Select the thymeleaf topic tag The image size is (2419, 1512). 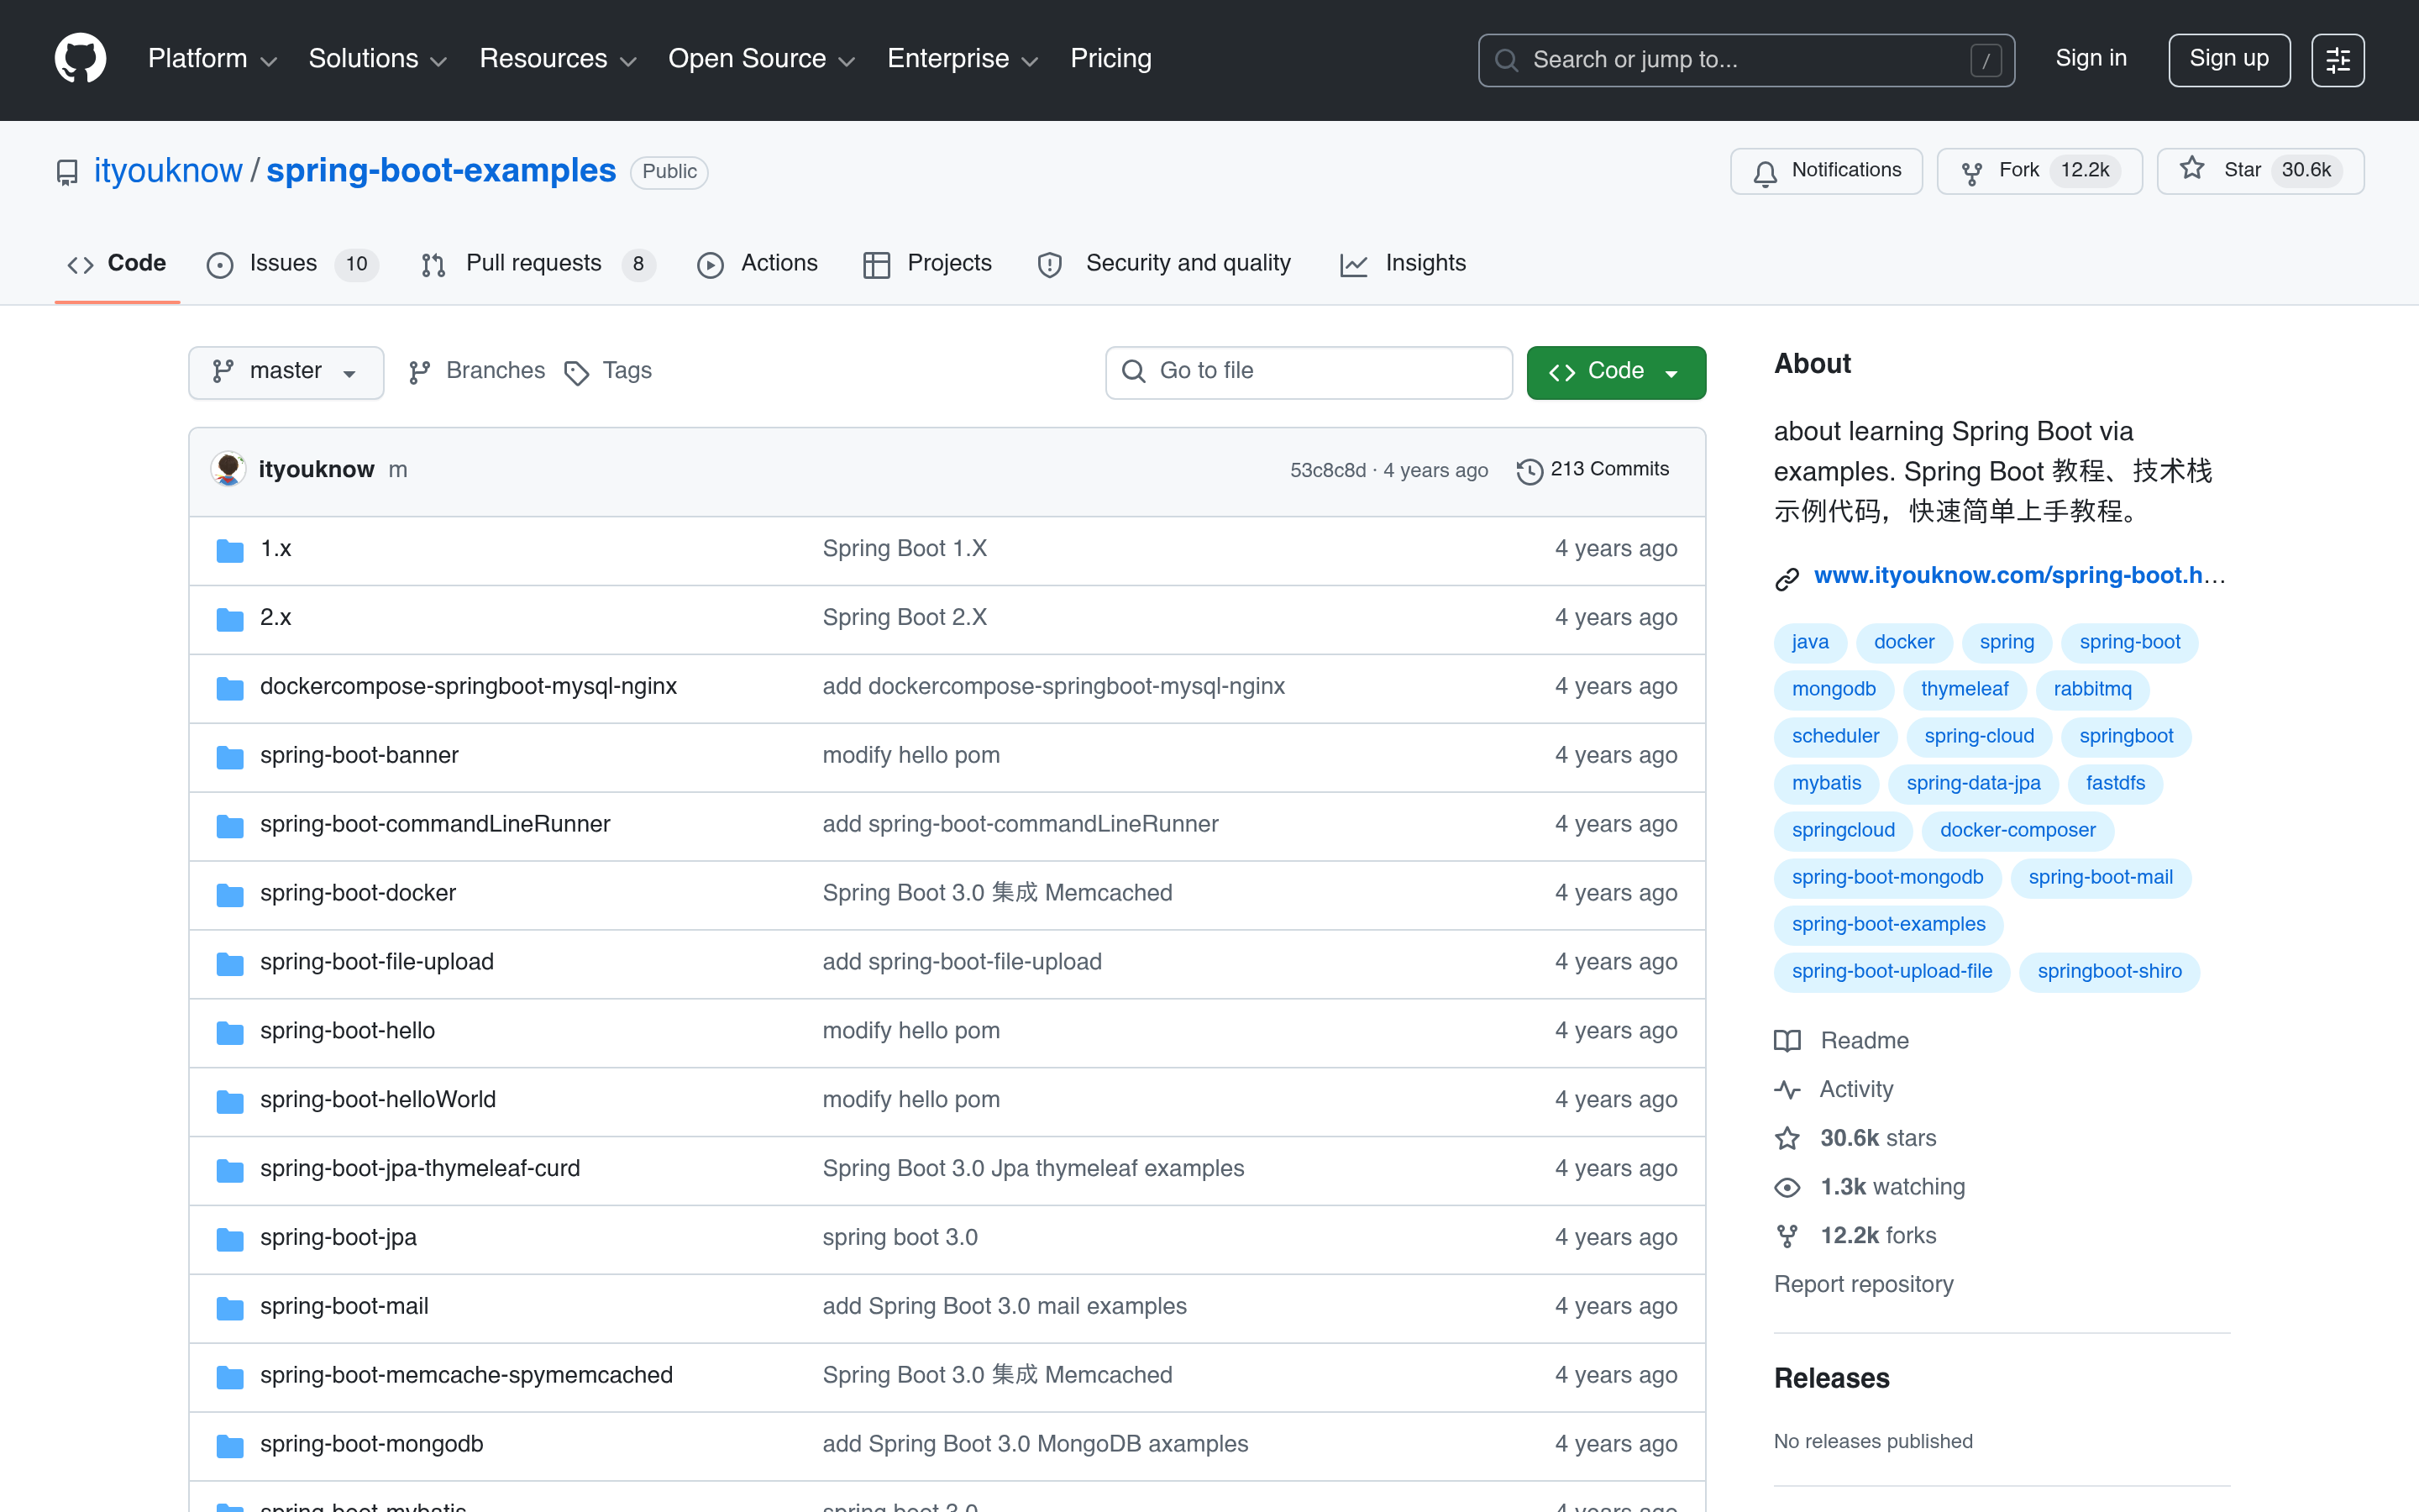pos(1965,689)
